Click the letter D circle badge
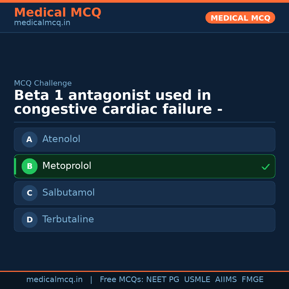Screen dimensions: 289x289 click(29, 220)
